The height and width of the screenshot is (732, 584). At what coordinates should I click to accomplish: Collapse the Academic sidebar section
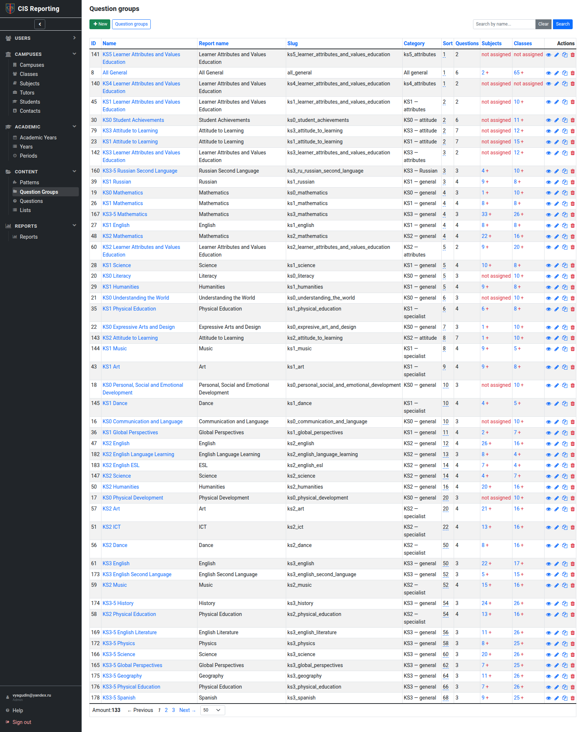point(74,127)
